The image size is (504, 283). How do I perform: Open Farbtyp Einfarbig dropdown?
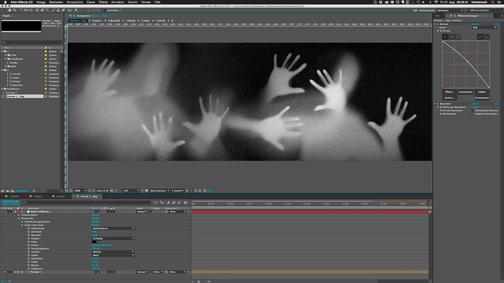[113, 238]
